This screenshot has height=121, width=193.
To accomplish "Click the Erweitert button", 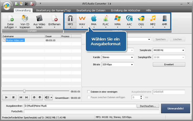I will [169, 64].
